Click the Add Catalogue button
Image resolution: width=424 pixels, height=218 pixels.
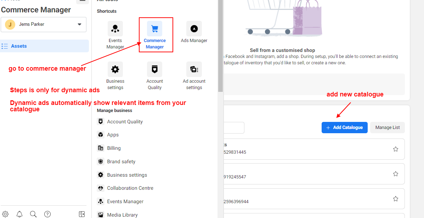point(345,127)
